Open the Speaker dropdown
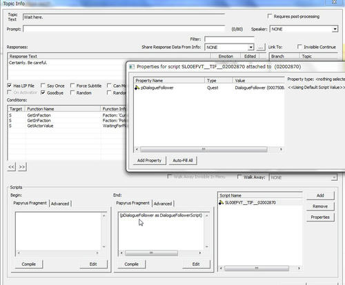The height and width of the screenshot is (285, 345). (335, 29)
